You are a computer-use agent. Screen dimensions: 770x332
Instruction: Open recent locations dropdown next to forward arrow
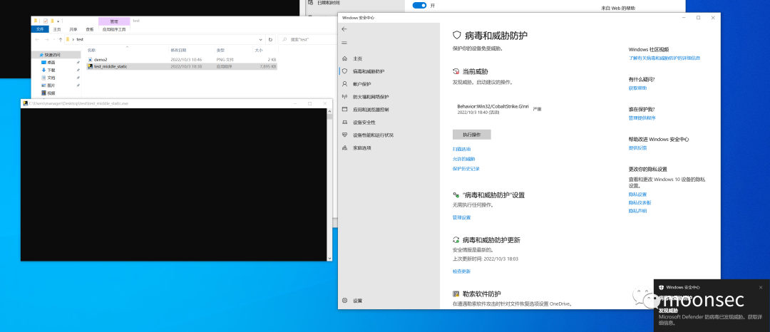(53, 39)
